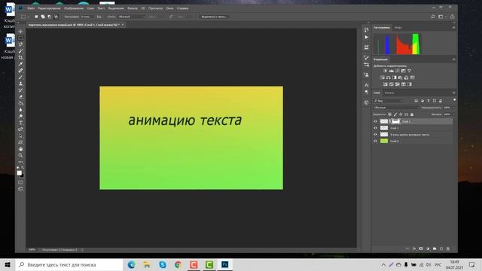The height and width of the screenshot is (271, 482).
Task: Open the blend mode dropdown 'Обычные'
Action: (x=396, y=108)
